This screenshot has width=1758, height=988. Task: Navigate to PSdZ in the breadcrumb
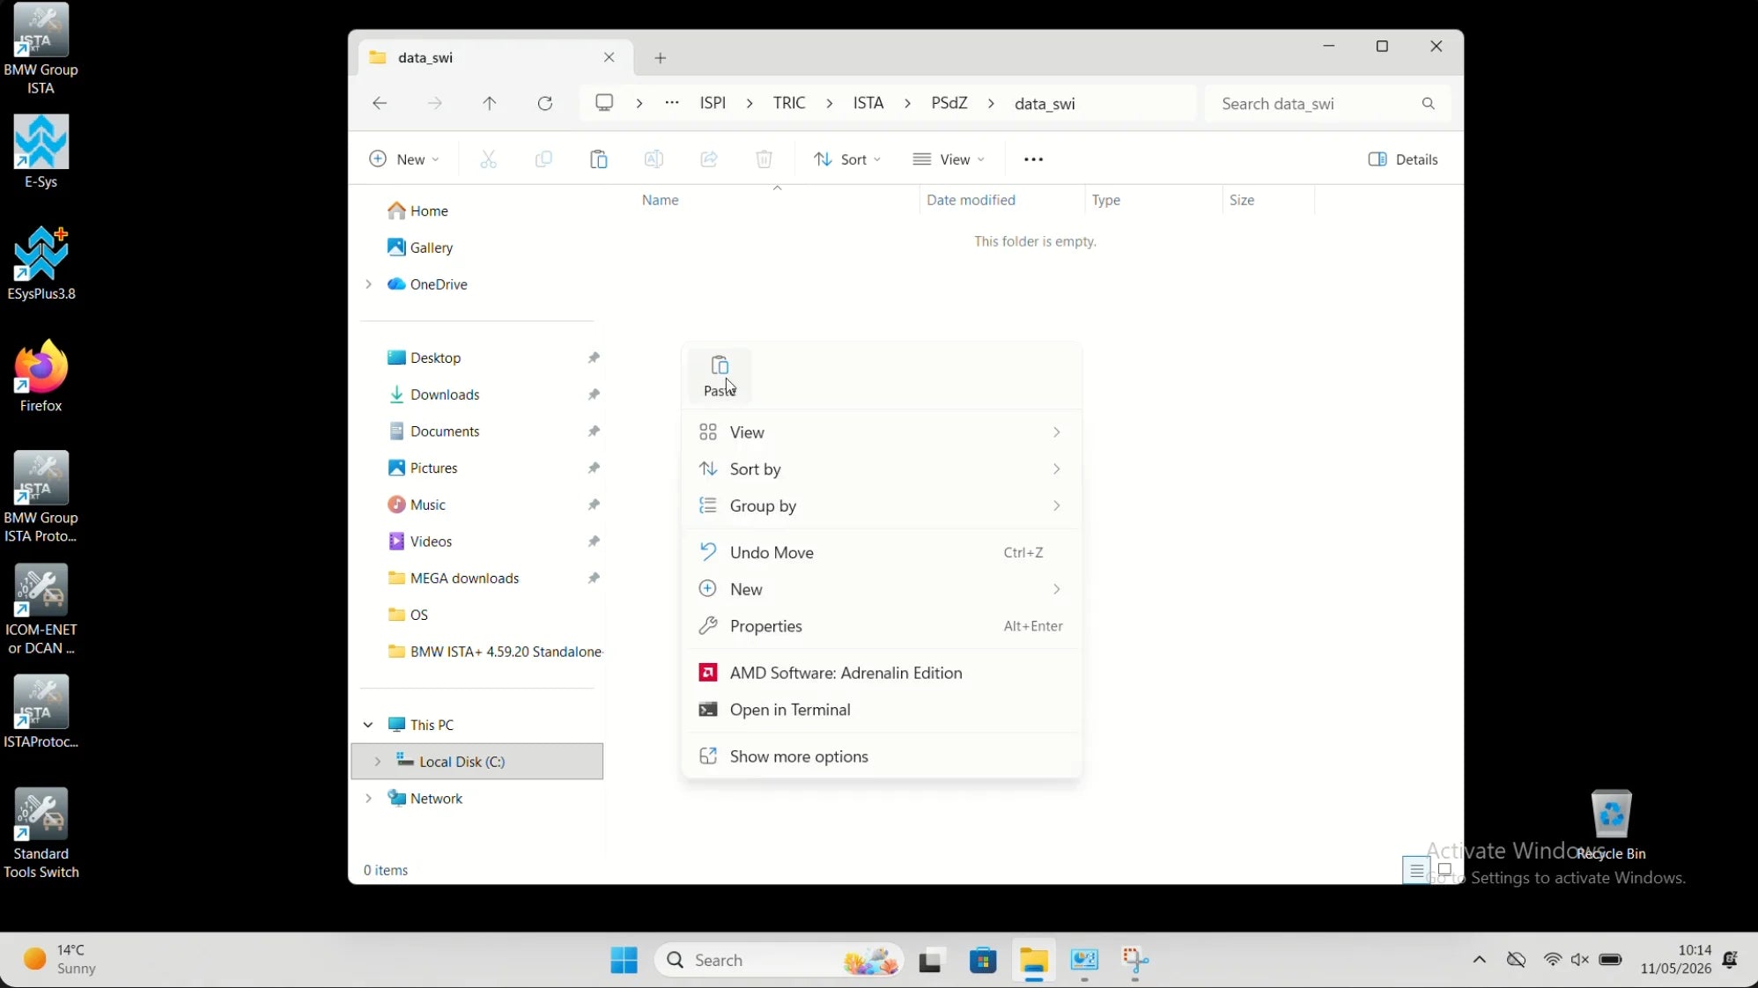tap(949, 103)
